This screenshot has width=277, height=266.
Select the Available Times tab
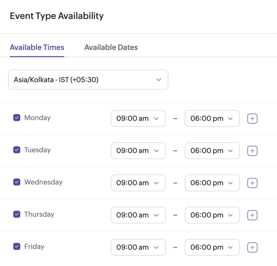(37, 47)
